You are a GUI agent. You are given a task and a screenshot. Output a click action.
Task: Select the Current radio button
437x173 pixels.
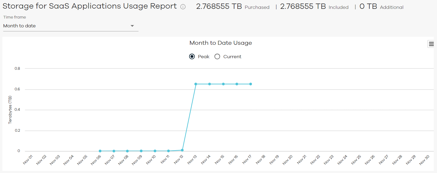pyautogui.click(x=217, y=56)
